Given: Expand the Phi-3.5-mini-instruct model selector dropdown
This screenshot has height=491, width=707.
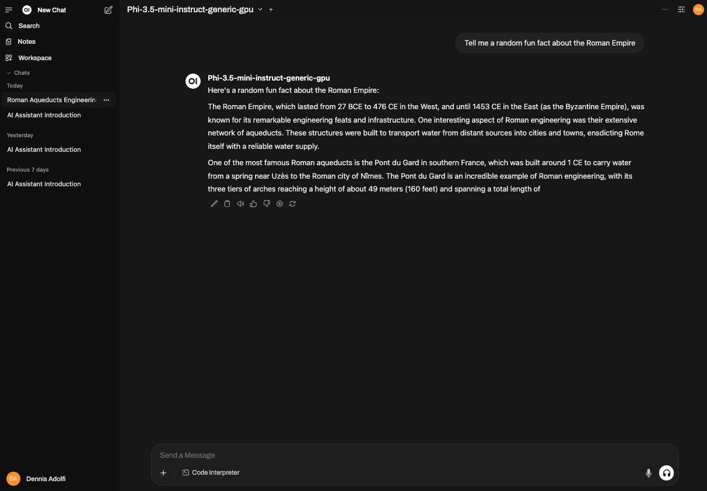Looking at the screenshot, I should pos(260,9).
